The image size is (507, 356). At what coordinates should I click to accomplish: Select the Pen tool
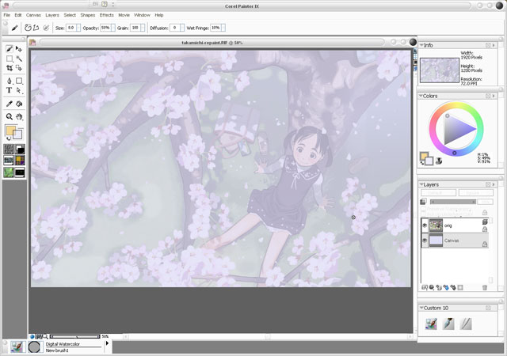[x=9, y=81]
